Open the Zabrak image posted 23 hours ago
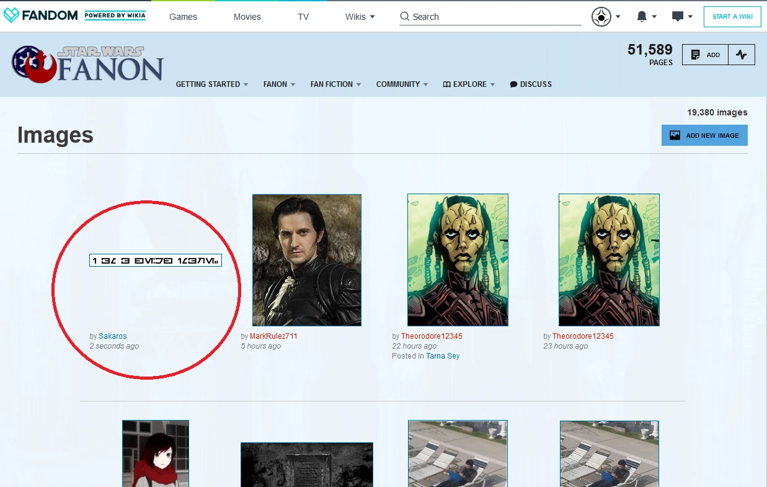The image size is (767, 487). pos(609,260)
